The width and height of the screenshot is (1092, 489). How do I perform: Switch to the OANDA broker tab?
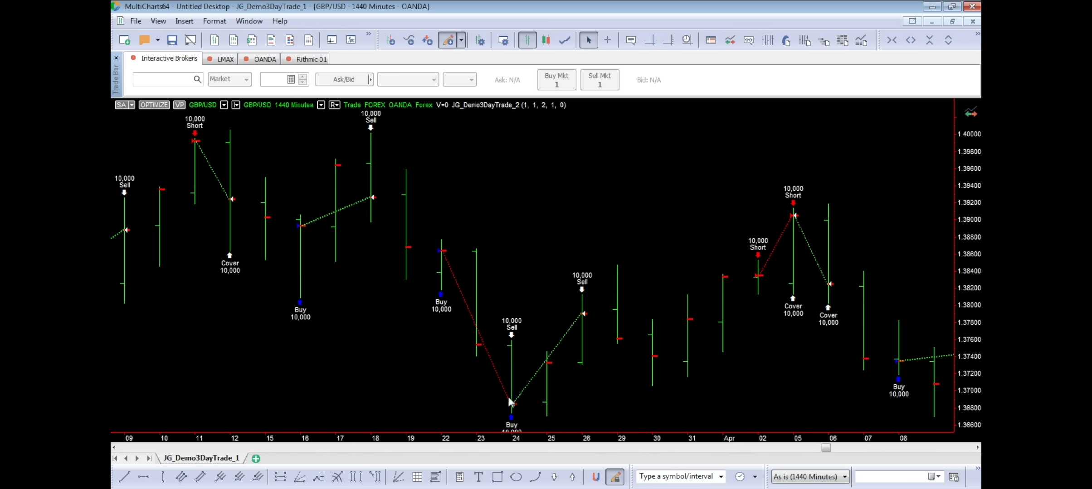point(264,59)
